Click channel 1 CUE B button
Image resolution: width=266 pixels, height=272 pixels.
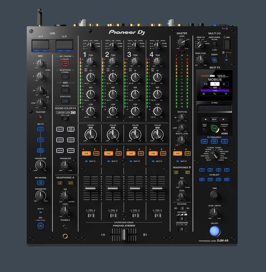(x=96, y=153)
